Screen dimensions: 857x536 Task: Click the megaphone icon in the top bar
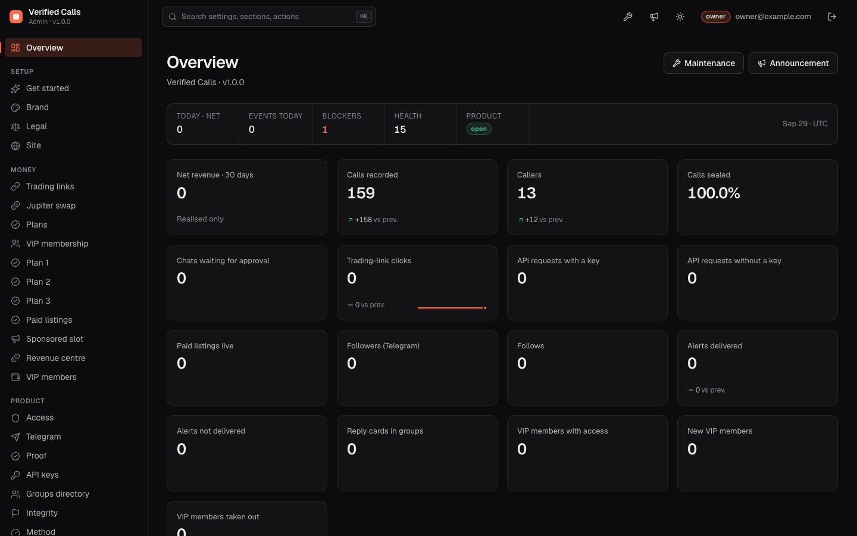point(654,17)
